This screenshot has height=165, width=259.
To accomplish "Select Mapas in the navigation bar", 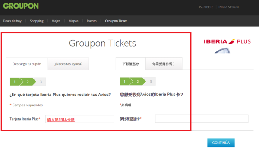I will click(73, 21).
